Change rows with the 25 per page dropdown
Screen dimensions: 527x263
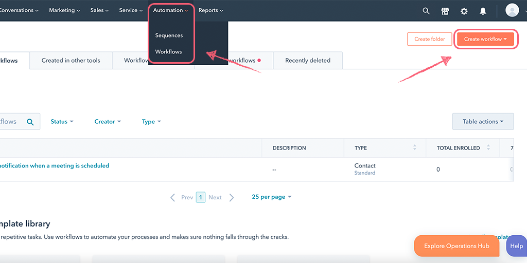pos(272,197)
